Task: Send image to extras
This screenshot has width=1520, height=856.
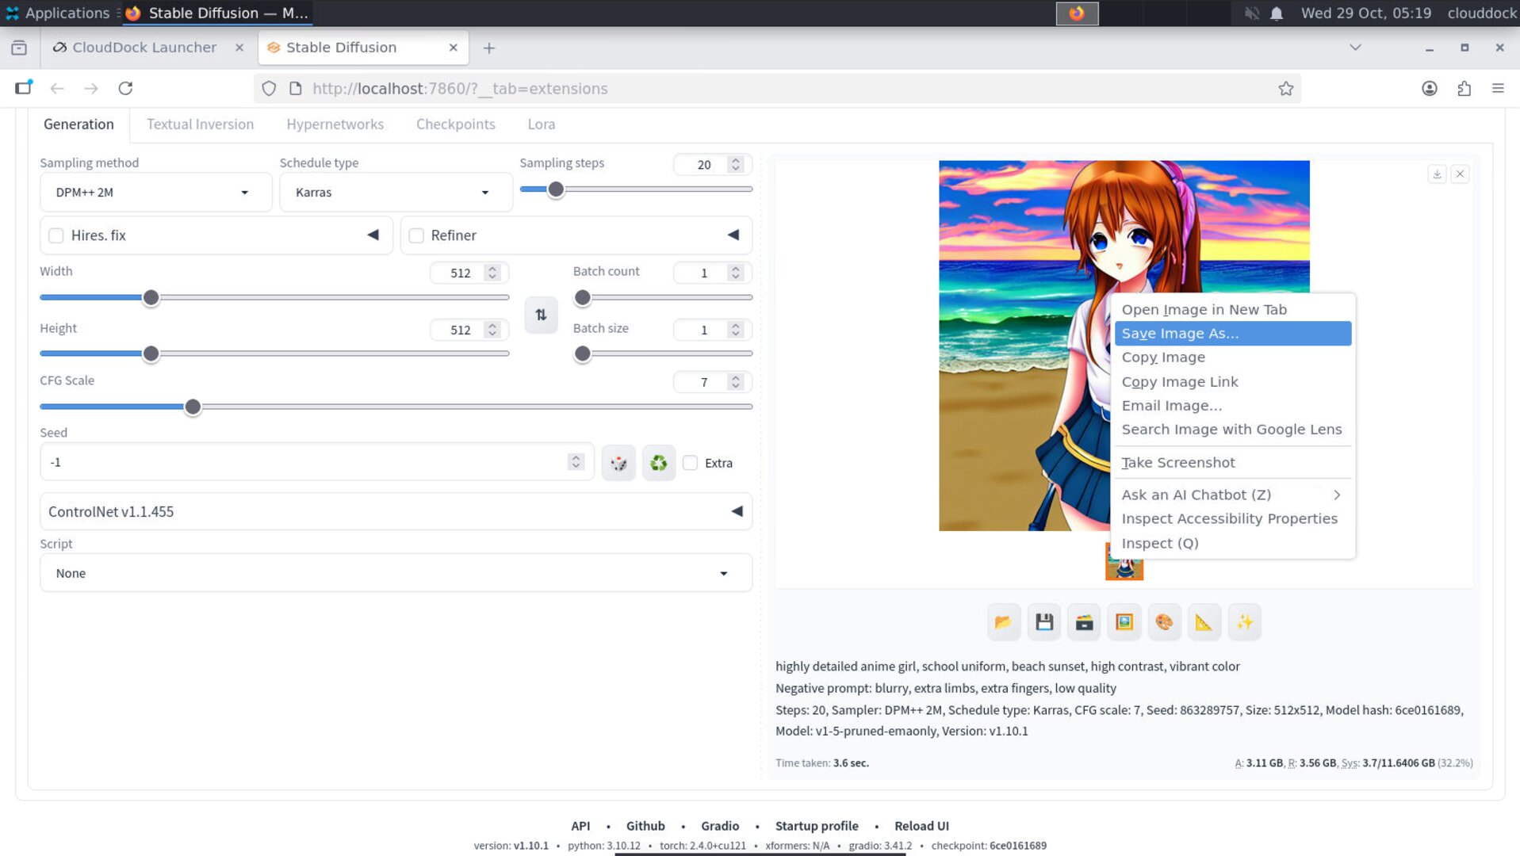Action: click(1204, 621)
